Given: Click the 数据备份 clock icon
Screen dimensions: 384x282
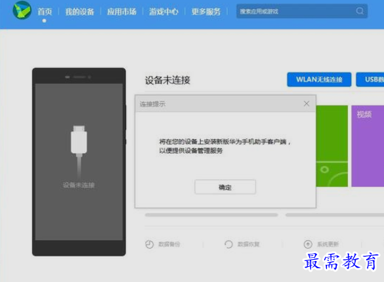Looking at the screenshot, I should [150, 244].
